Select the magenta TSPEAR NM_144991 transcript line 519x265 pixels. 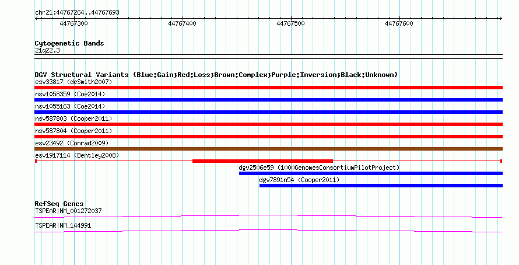[x=268, y=231]
